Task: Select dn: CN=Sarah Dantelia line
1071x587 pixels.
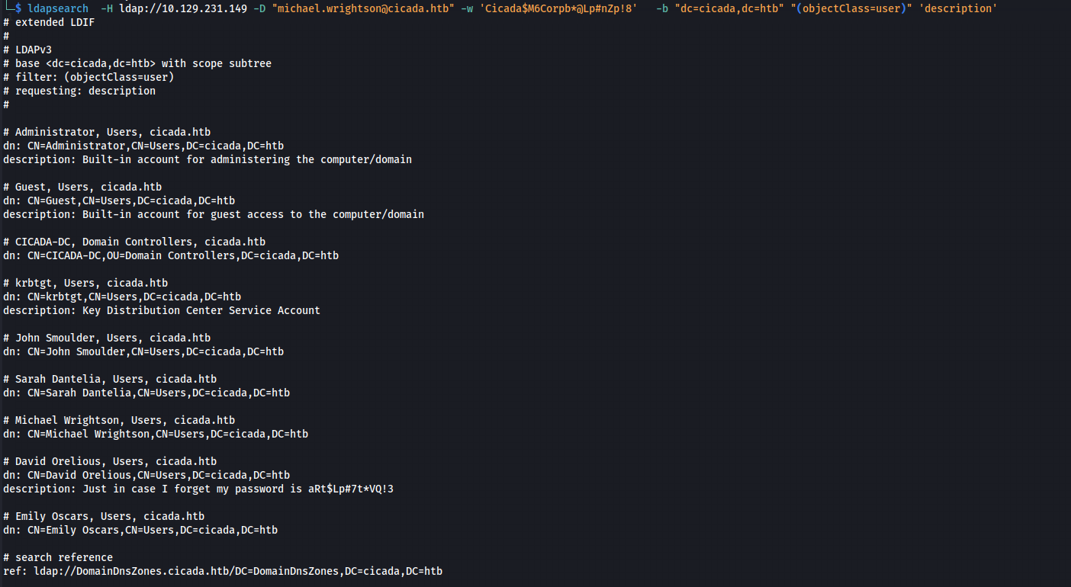Action: pos(146,393)
